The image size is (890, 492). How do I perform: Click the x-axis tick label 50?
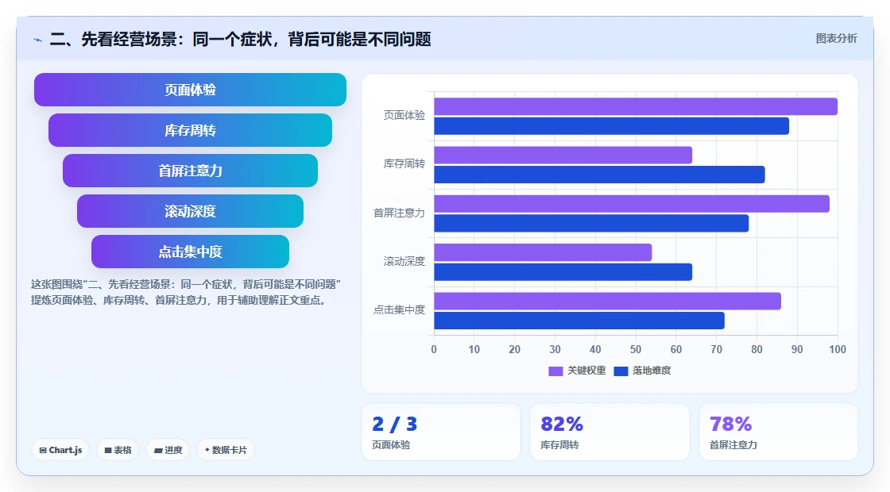tap(636, 350)
